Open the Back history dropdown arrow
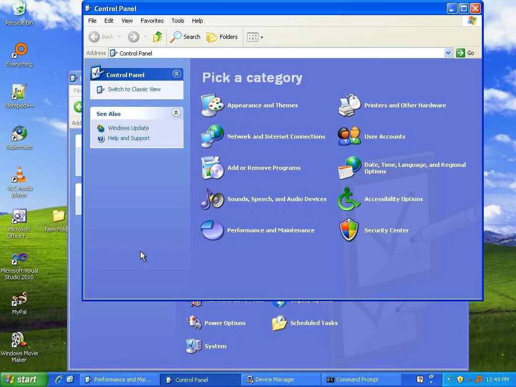 point(119,37)
